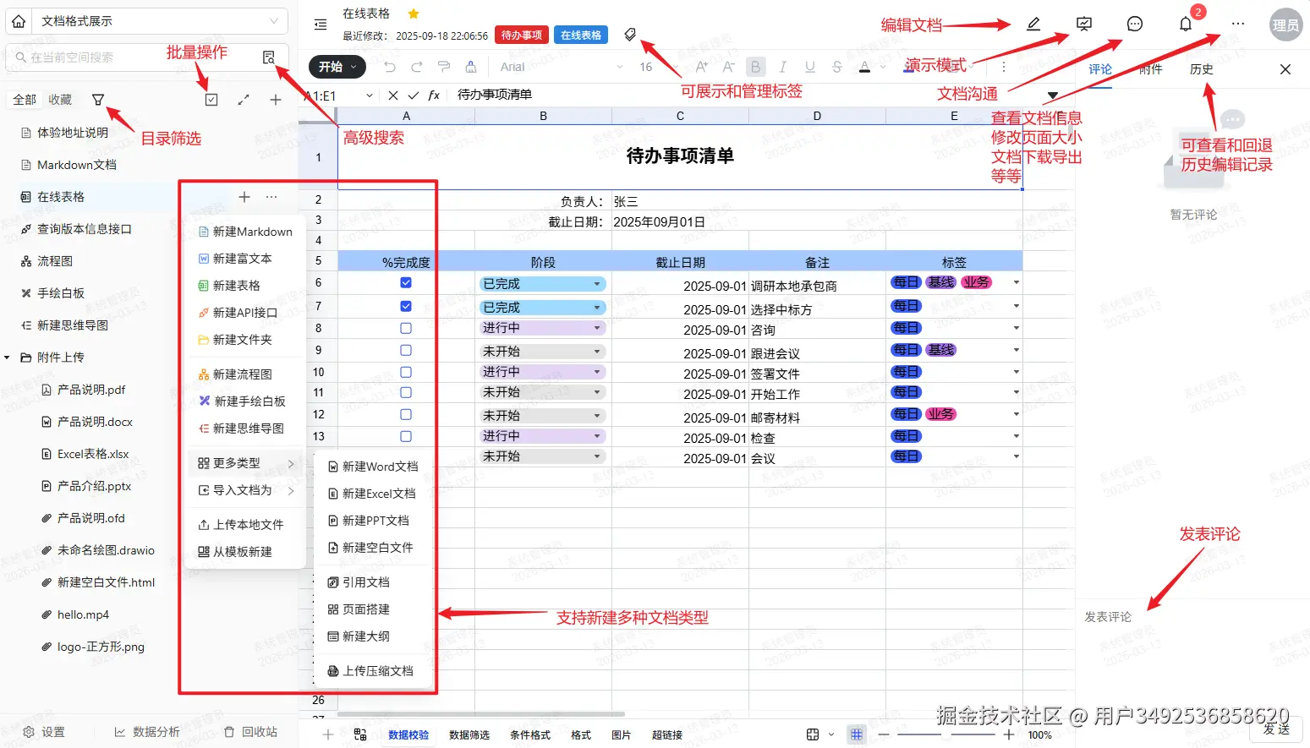
Task: Open presentation mode icon
Action: click(1084, 25)
